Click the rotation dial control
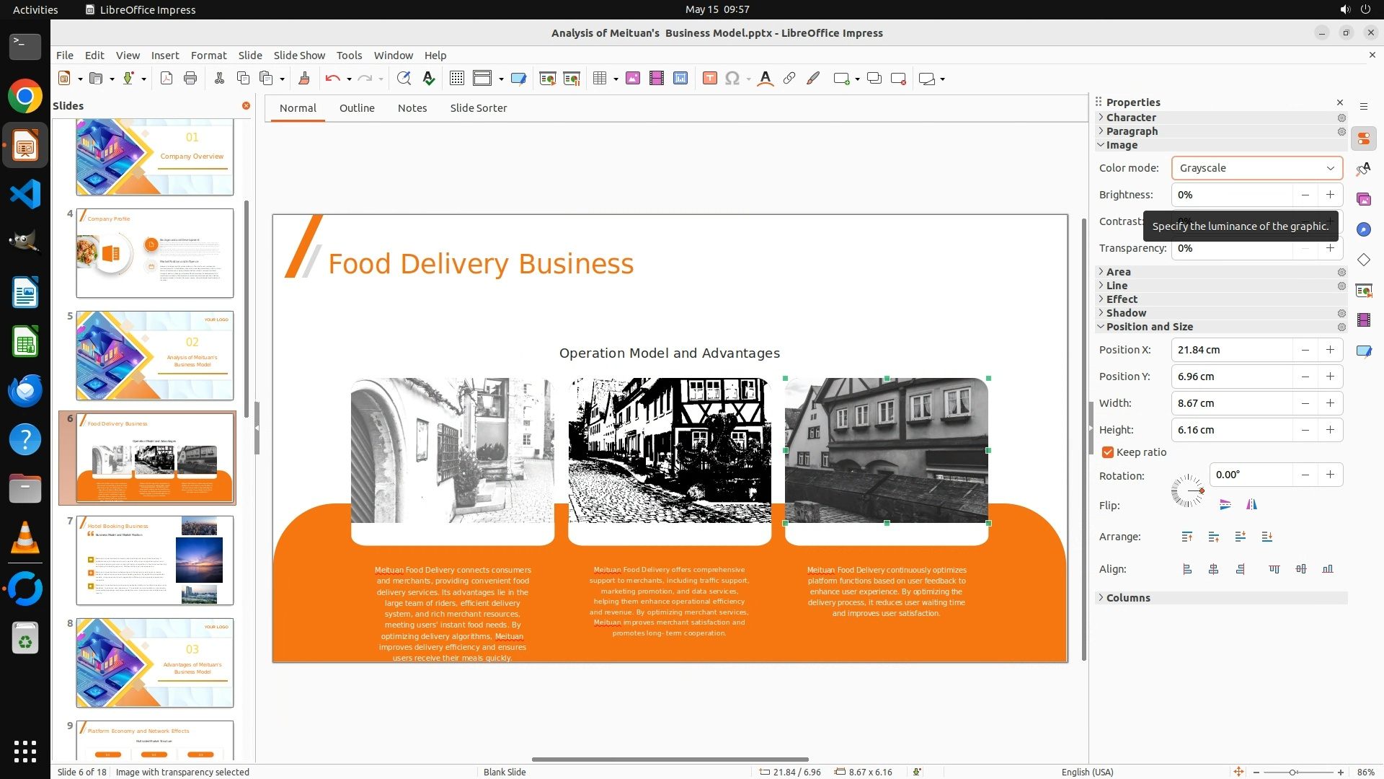The height and width of the screenshot is (779, 1384). pos(1187,490)
